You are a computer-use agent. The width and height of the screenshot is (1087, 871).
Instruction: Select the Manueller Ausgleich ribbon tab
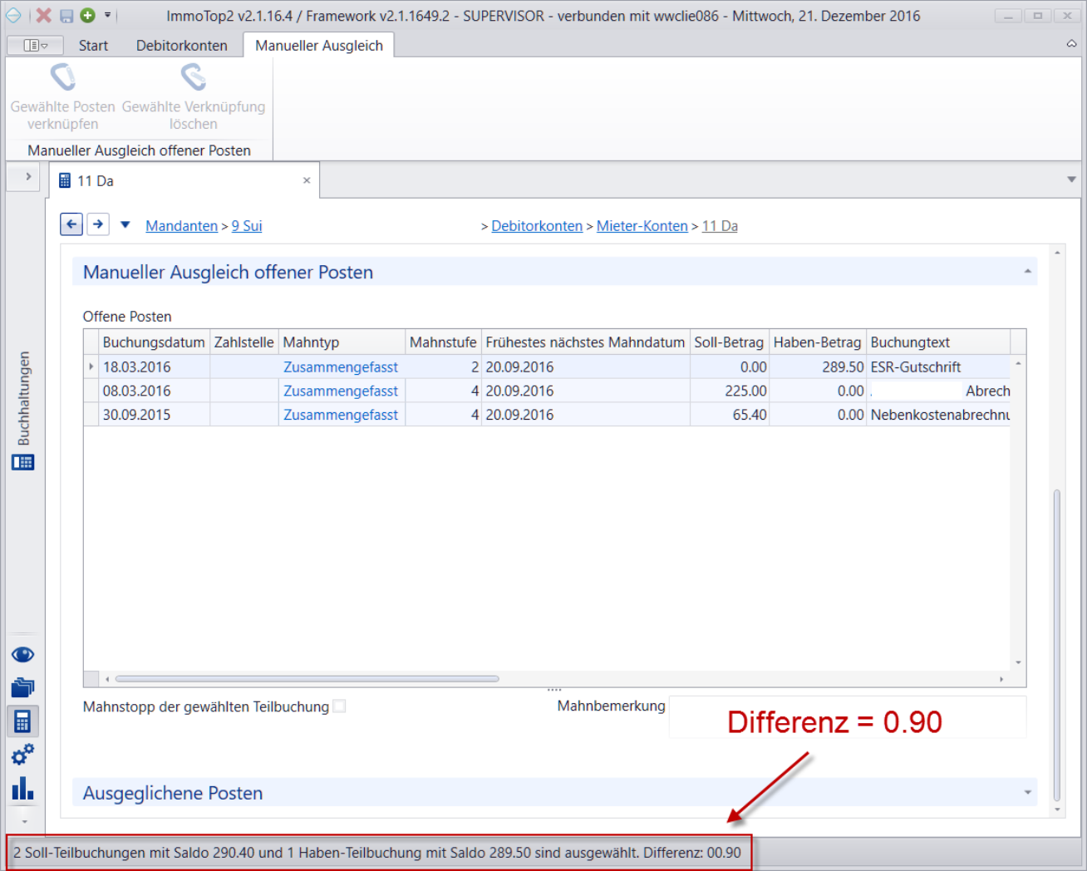point(319,46)
